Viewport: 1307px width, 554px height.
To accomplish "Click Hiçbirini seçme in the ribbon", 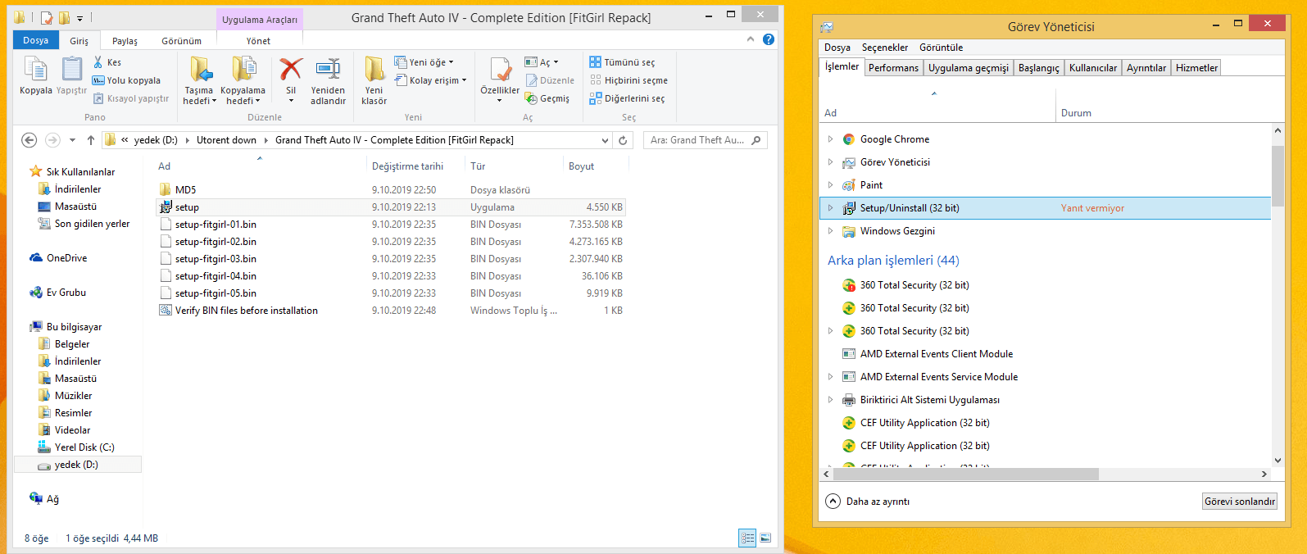I will point(629,80).
